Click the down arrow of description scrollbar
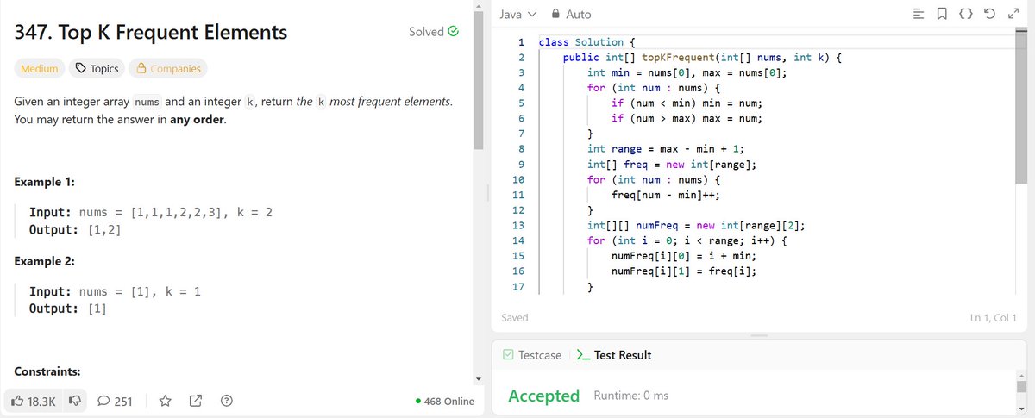Screen dimensions: 1035x418 tap(479, 378)
